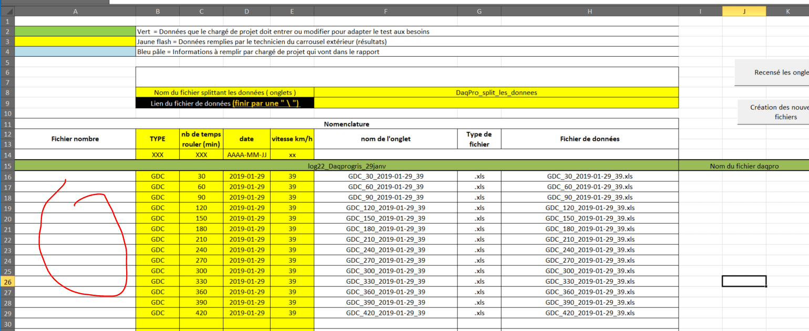
Task: Click the GDC_240_2019-01-29_39 tab name cell in column F
Action: [385, 250]
